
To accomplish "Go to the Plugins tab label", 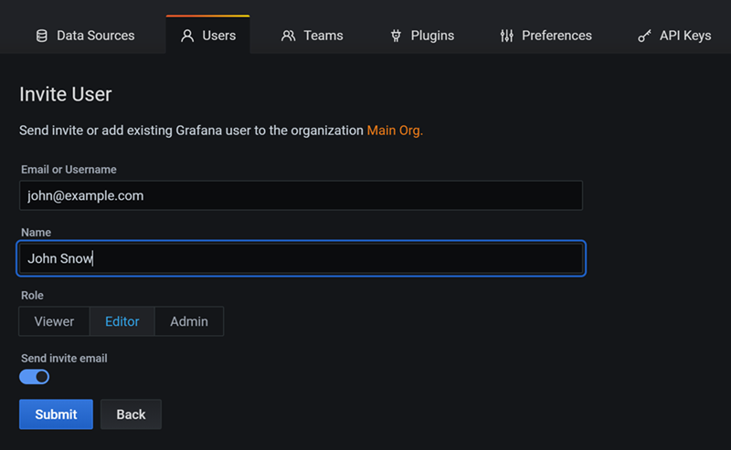I will pos(432,36).
